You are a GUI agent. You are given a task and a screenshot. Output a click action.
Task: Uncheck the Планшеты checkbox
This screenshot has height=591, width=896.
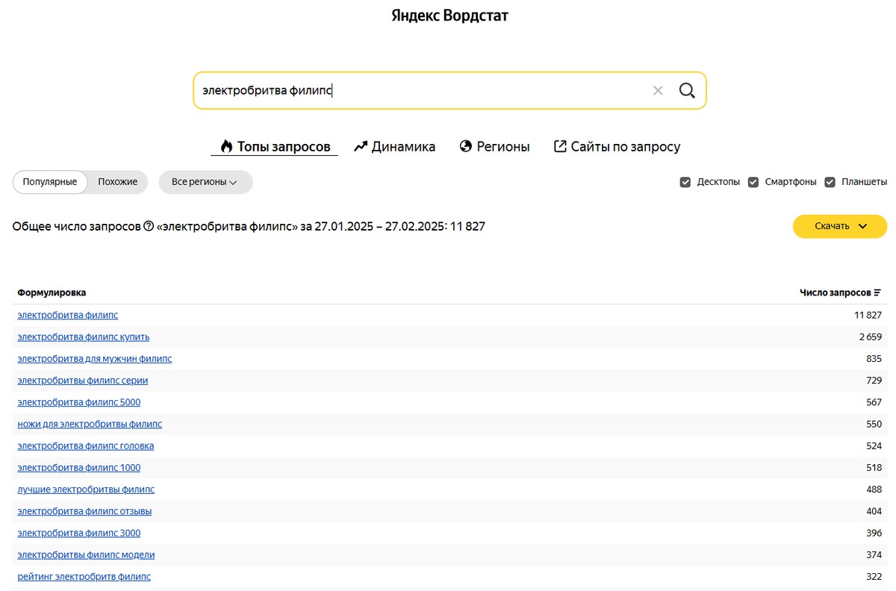click(830, 182)
